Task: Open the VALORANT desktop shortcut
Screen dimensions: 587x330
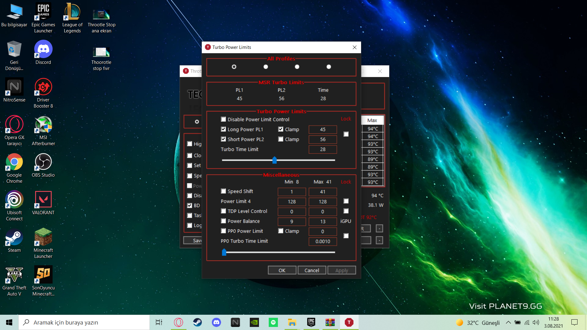Action: (x=43, y=200)
